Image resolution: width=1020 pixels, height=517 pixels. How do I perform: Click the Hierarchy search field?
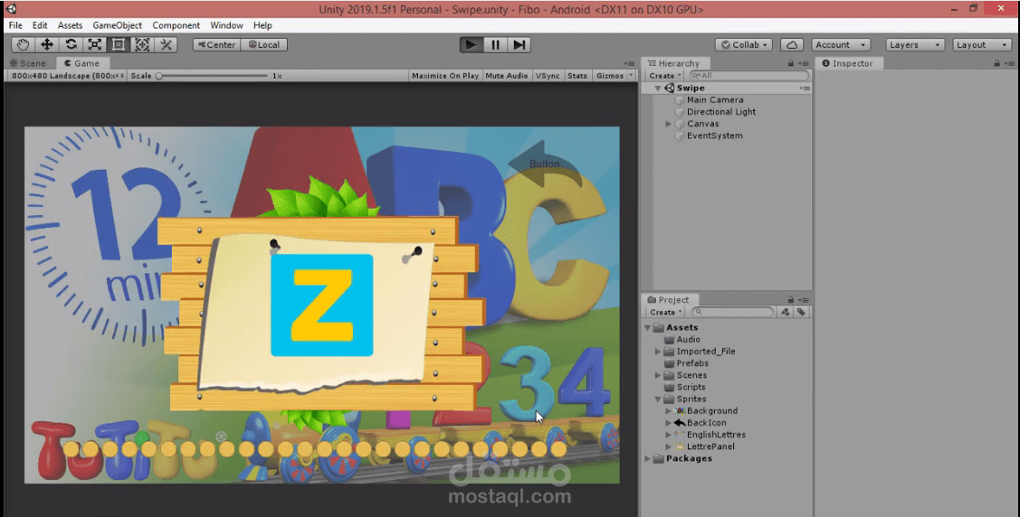pyautogui.click(x=748, y=76)
